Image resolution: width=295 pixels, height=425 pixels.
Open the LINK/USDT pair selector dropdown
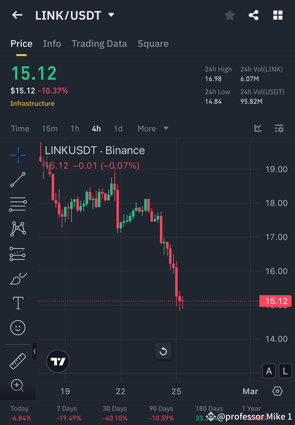[x=111, y=15]
